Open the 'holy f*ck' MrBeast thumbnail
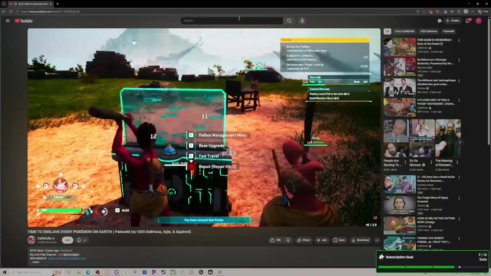 (400, 87)
